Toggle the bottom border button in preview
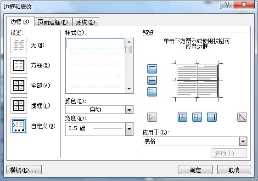 (x=152, y=92)
